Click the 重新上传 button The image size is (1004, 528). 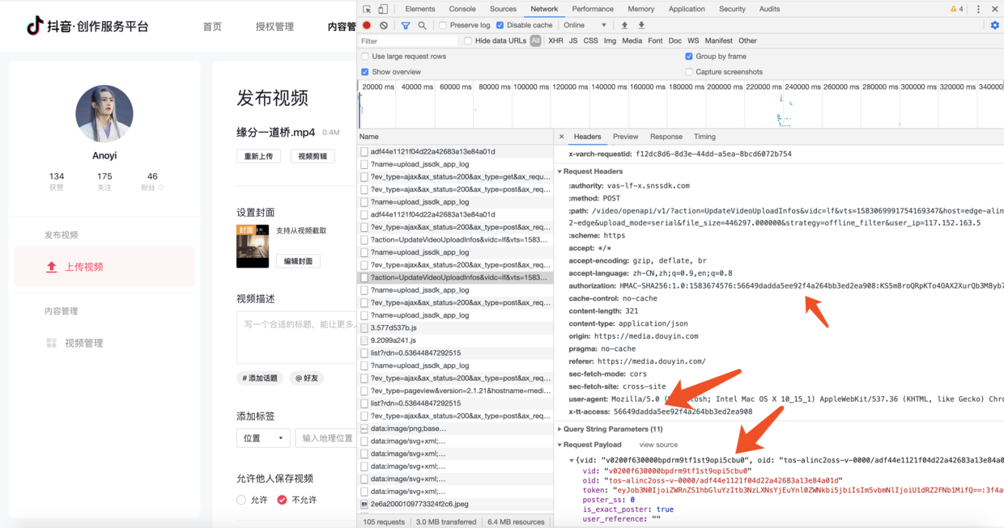259,156
